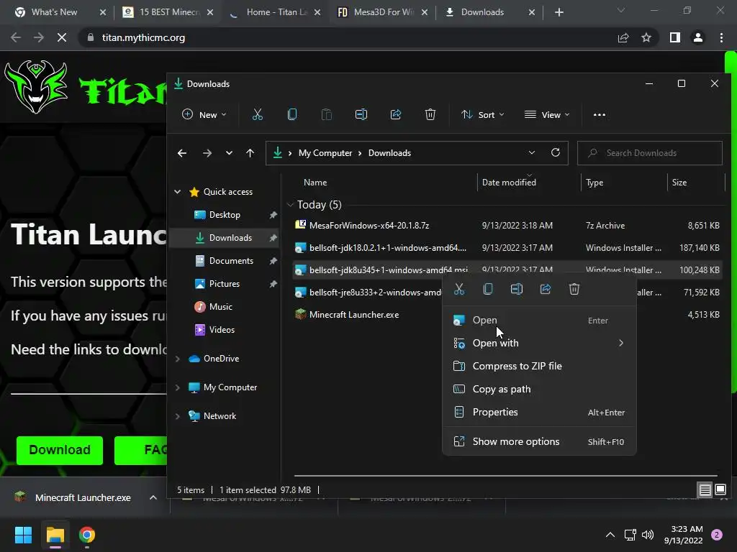Switch to details view layout icon

(705, 490)
